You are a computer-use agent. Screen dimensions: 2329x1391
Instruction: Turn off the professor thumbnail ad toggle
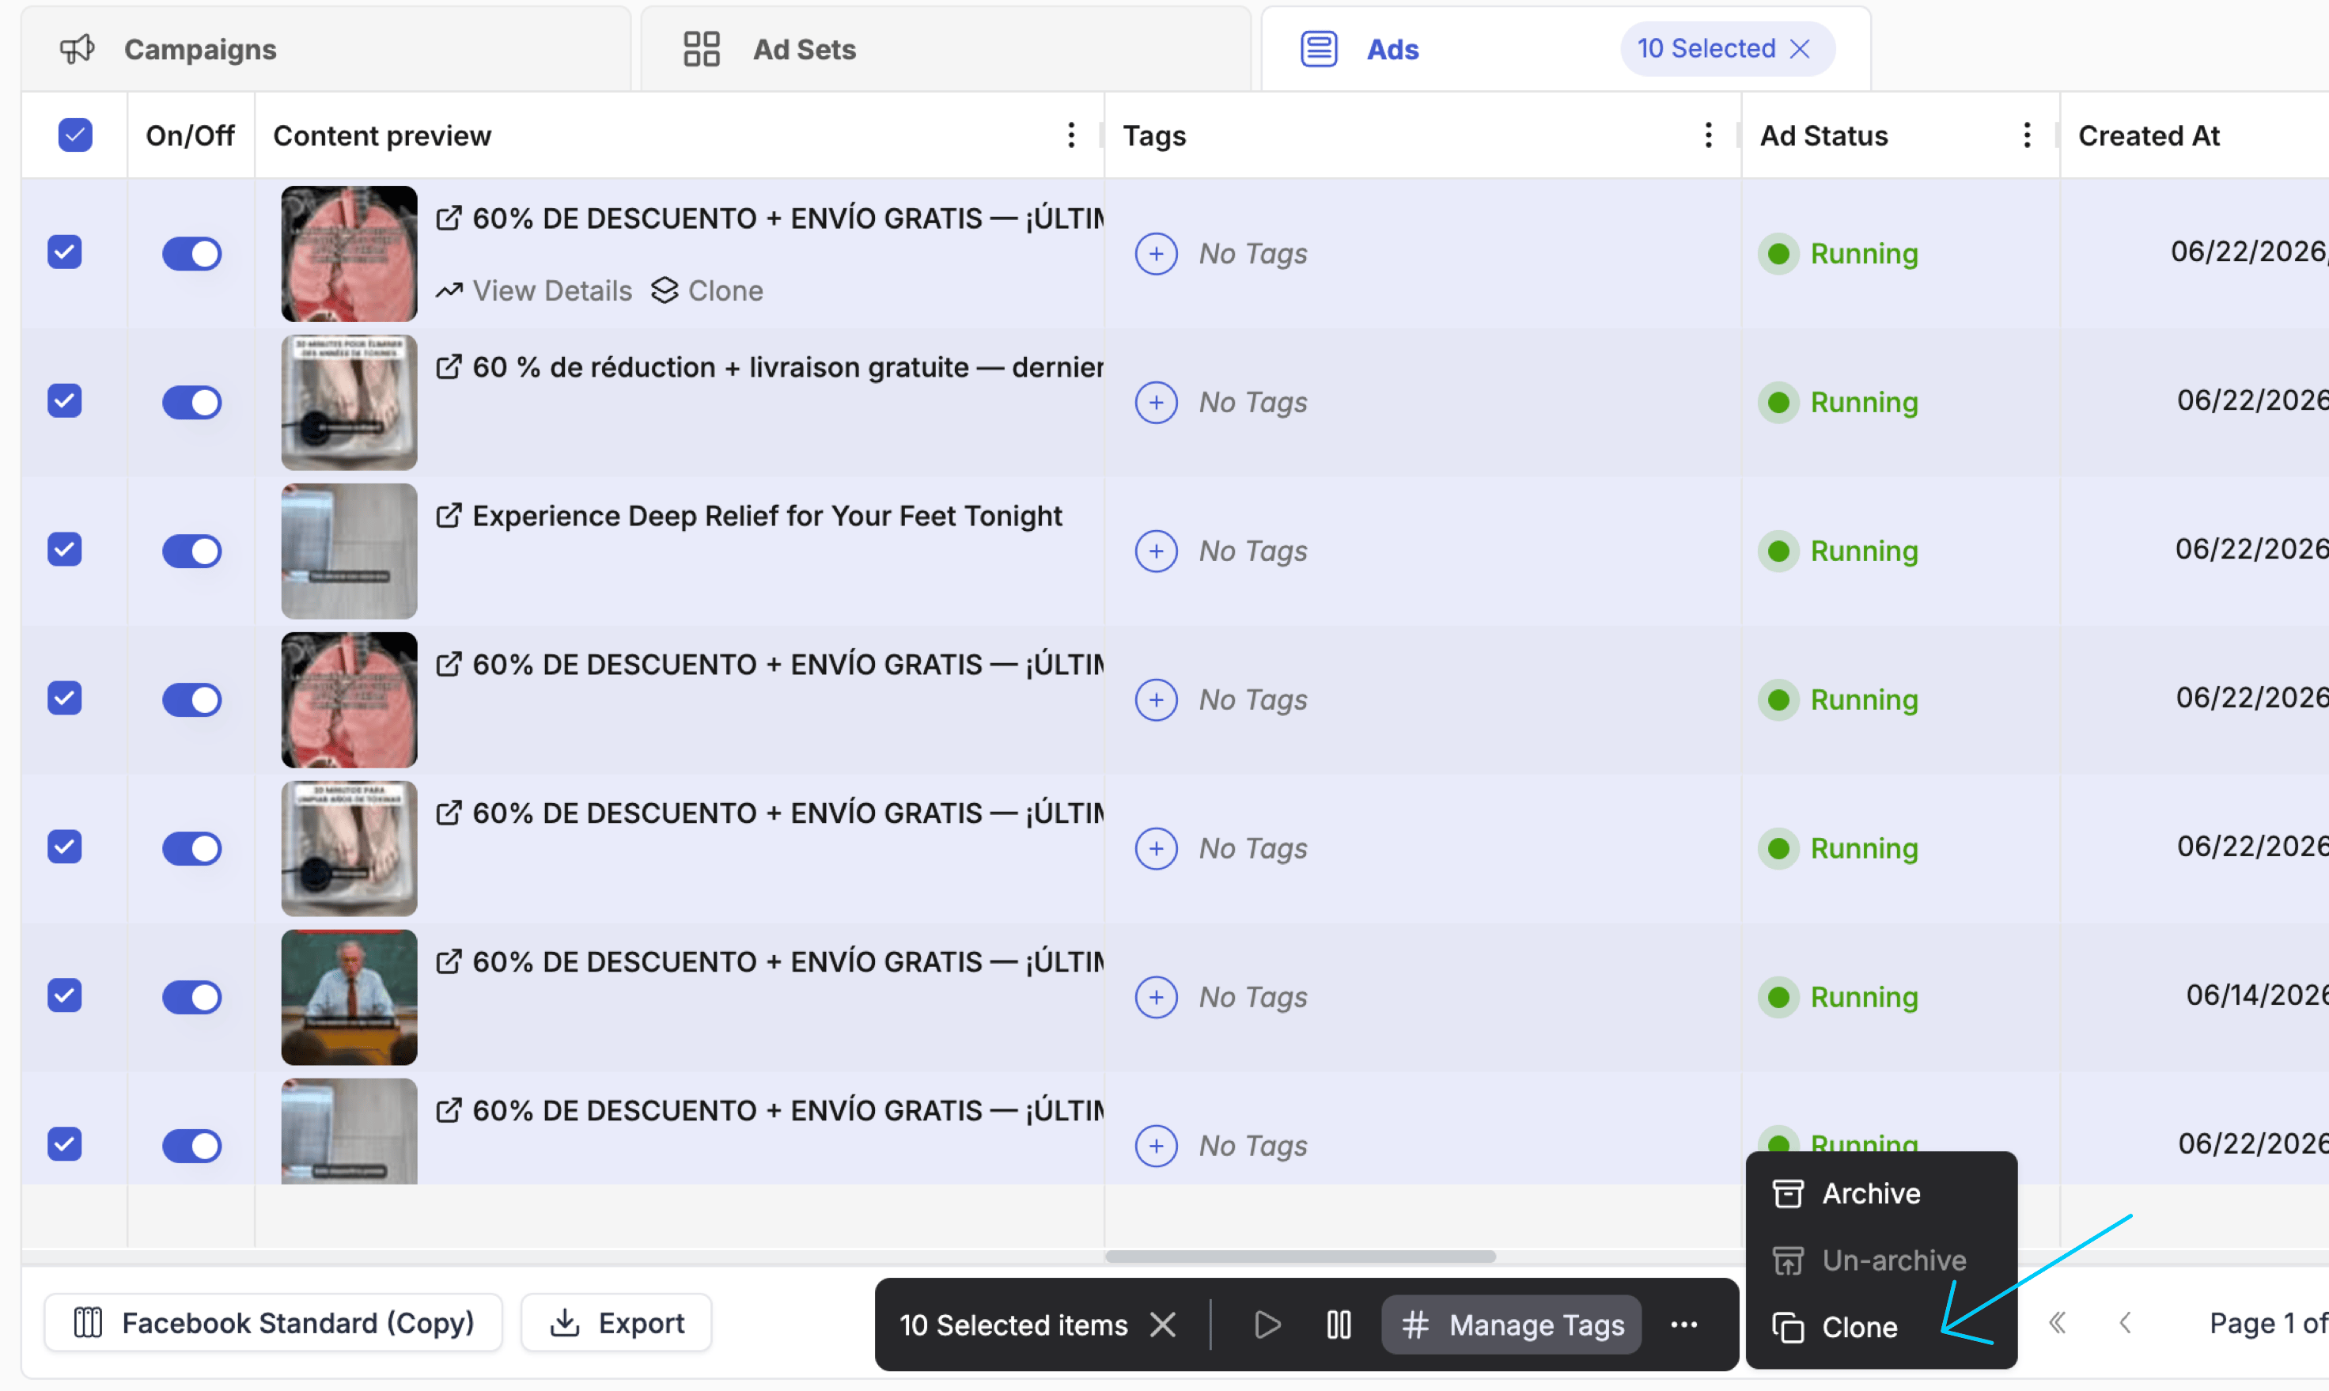pyautogui.click(x=191, y=997)
